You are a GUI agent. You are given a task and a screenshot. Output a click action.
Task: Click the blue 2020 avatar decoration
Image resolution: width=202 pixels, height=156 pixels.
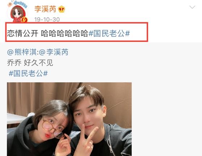coord(21,4)
